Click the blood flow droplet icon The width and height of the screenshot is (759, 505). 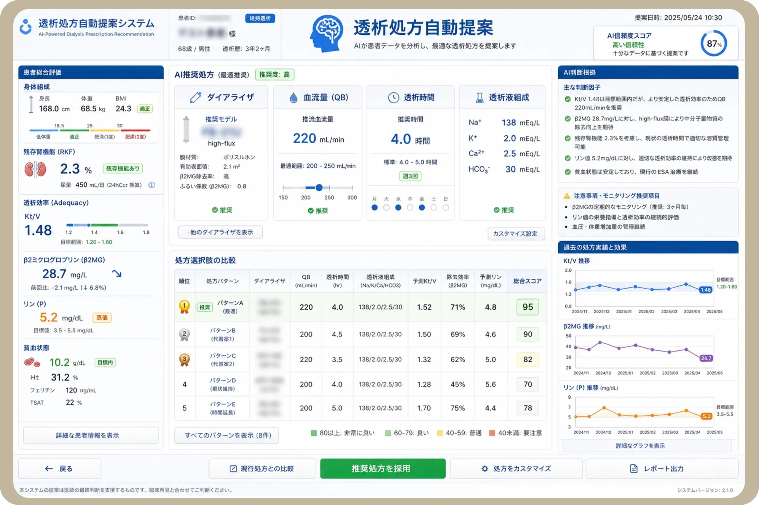(293, 97)
